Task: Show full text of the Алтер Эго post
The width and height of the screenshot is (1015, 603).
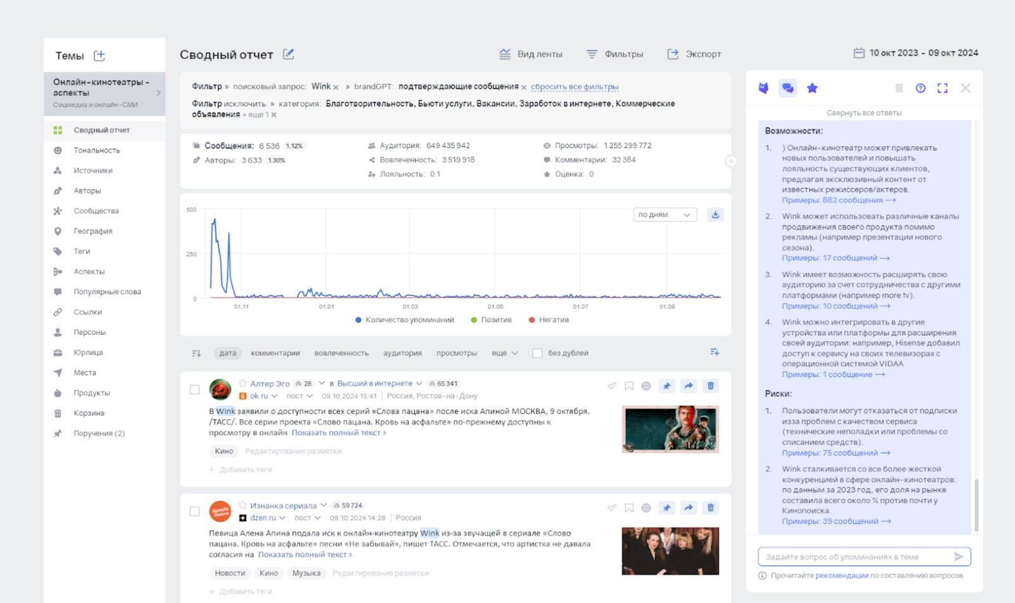Action: (339, 433)
